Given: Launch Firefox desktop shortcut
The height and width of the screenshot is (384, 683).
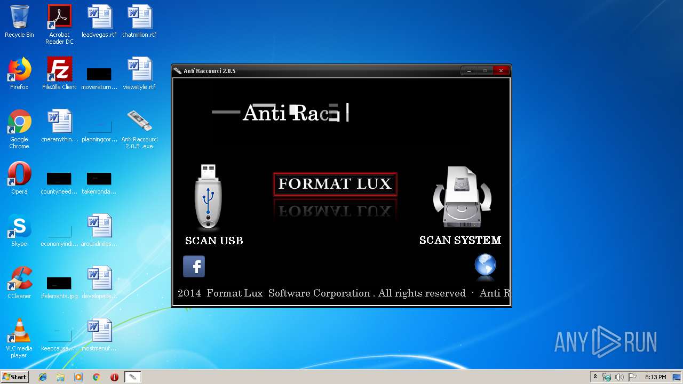Looking at the screenshot, I should [19, 74].
